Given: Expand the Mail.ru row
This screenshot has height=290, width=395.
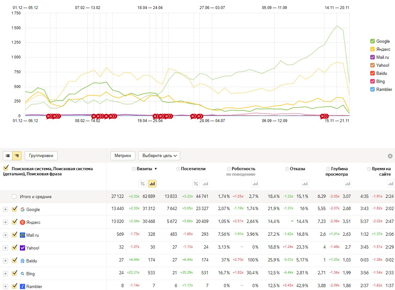Looking at the screenshot, I should pos(5,235).
